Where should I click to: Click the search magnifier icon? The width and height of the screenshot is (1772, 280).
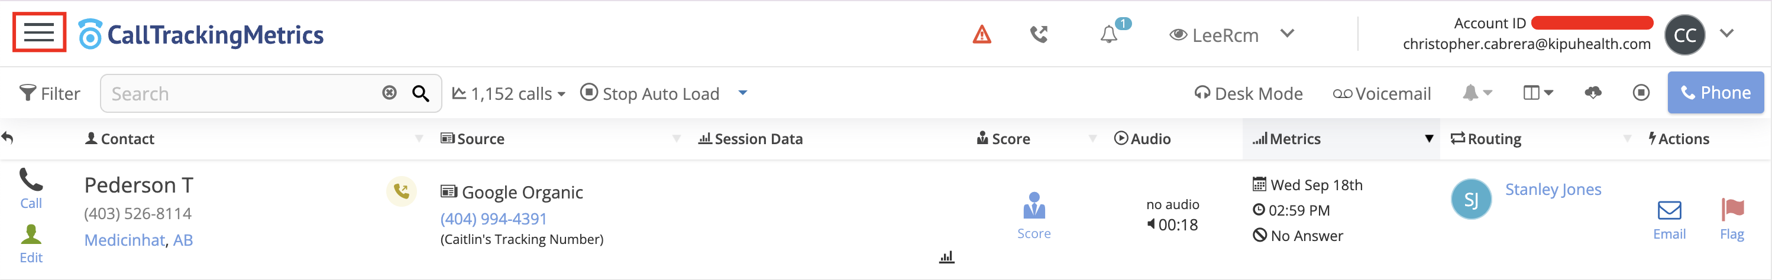click(x=421, y=93)
